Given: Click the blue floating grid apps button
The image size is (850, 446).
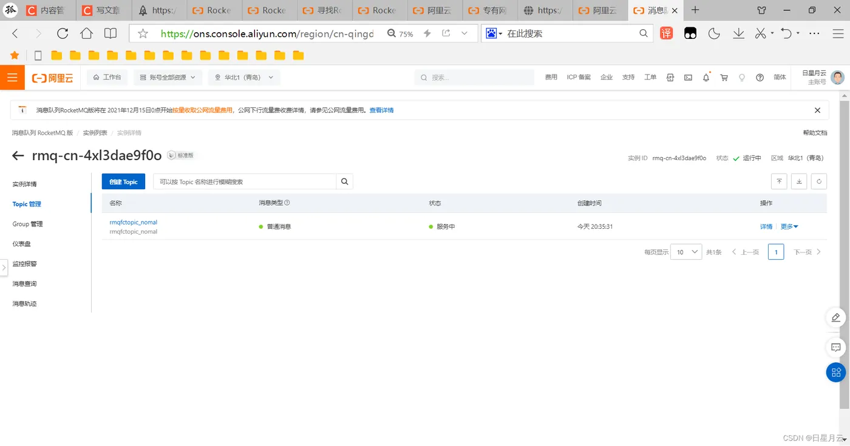Looking at the screenshot, I should coord(836,372).
